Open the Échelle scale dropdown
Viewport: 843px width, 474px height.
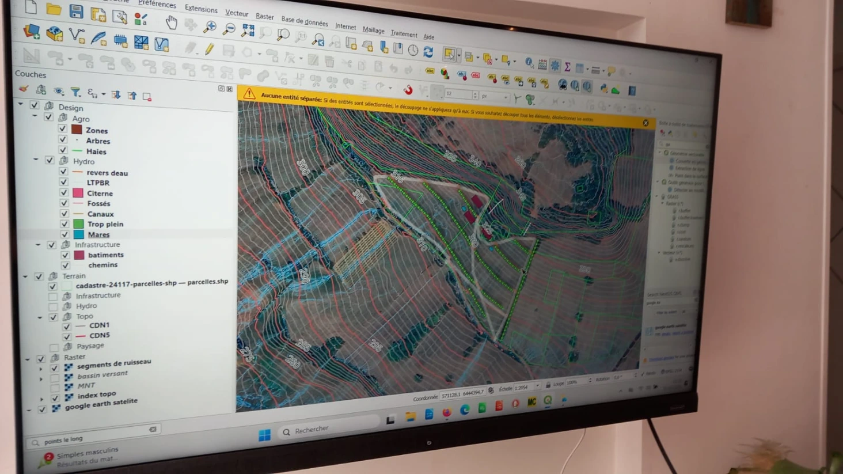[538, 386]
